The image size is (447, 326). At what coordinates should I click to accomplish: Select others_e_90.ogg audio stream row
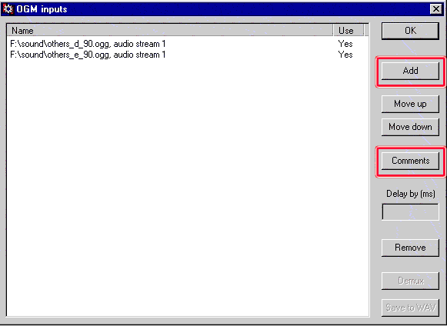click(187, 55)
